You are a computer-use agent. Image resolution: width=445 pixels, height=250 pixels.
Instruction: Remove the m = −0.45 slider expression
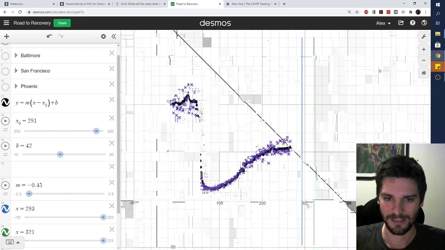coord(112,182)
